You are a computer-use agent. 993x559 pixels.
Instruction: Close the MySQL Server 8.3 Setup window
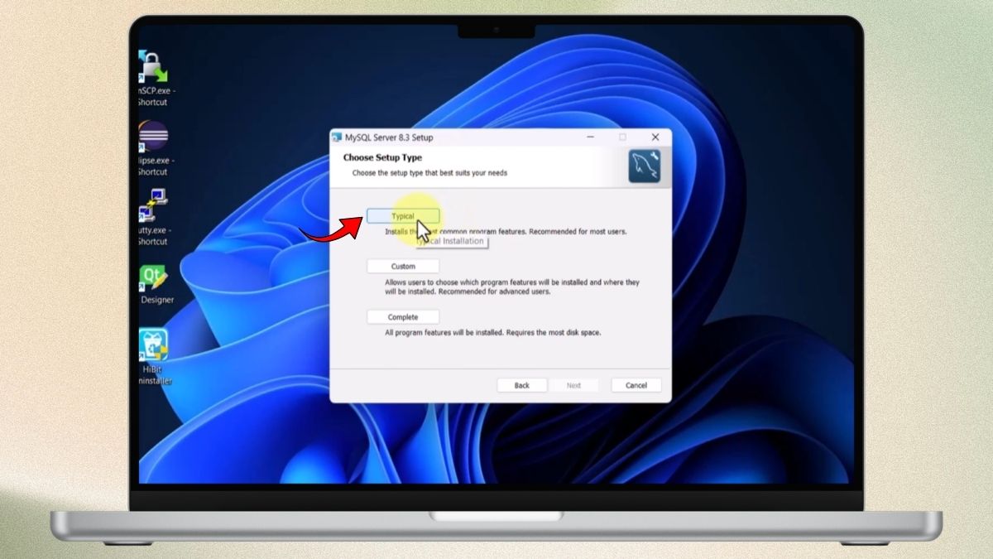click(655, 137)
